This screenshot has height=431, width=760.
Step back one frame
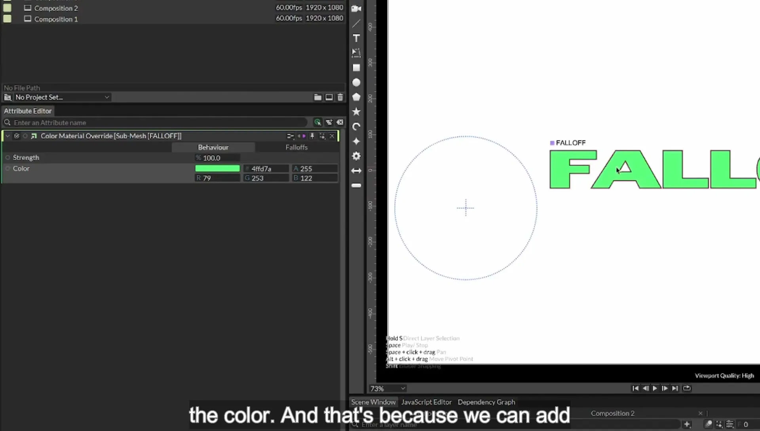coord(645,388)
